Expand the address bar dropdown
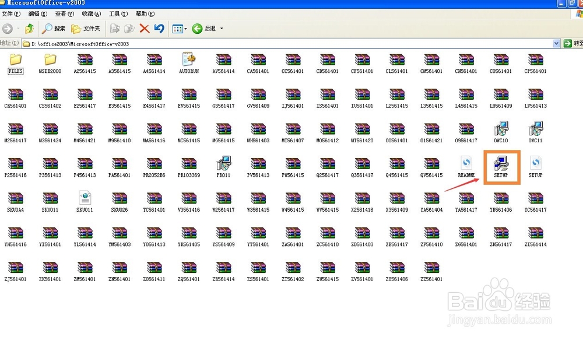 tap(556, 44)
